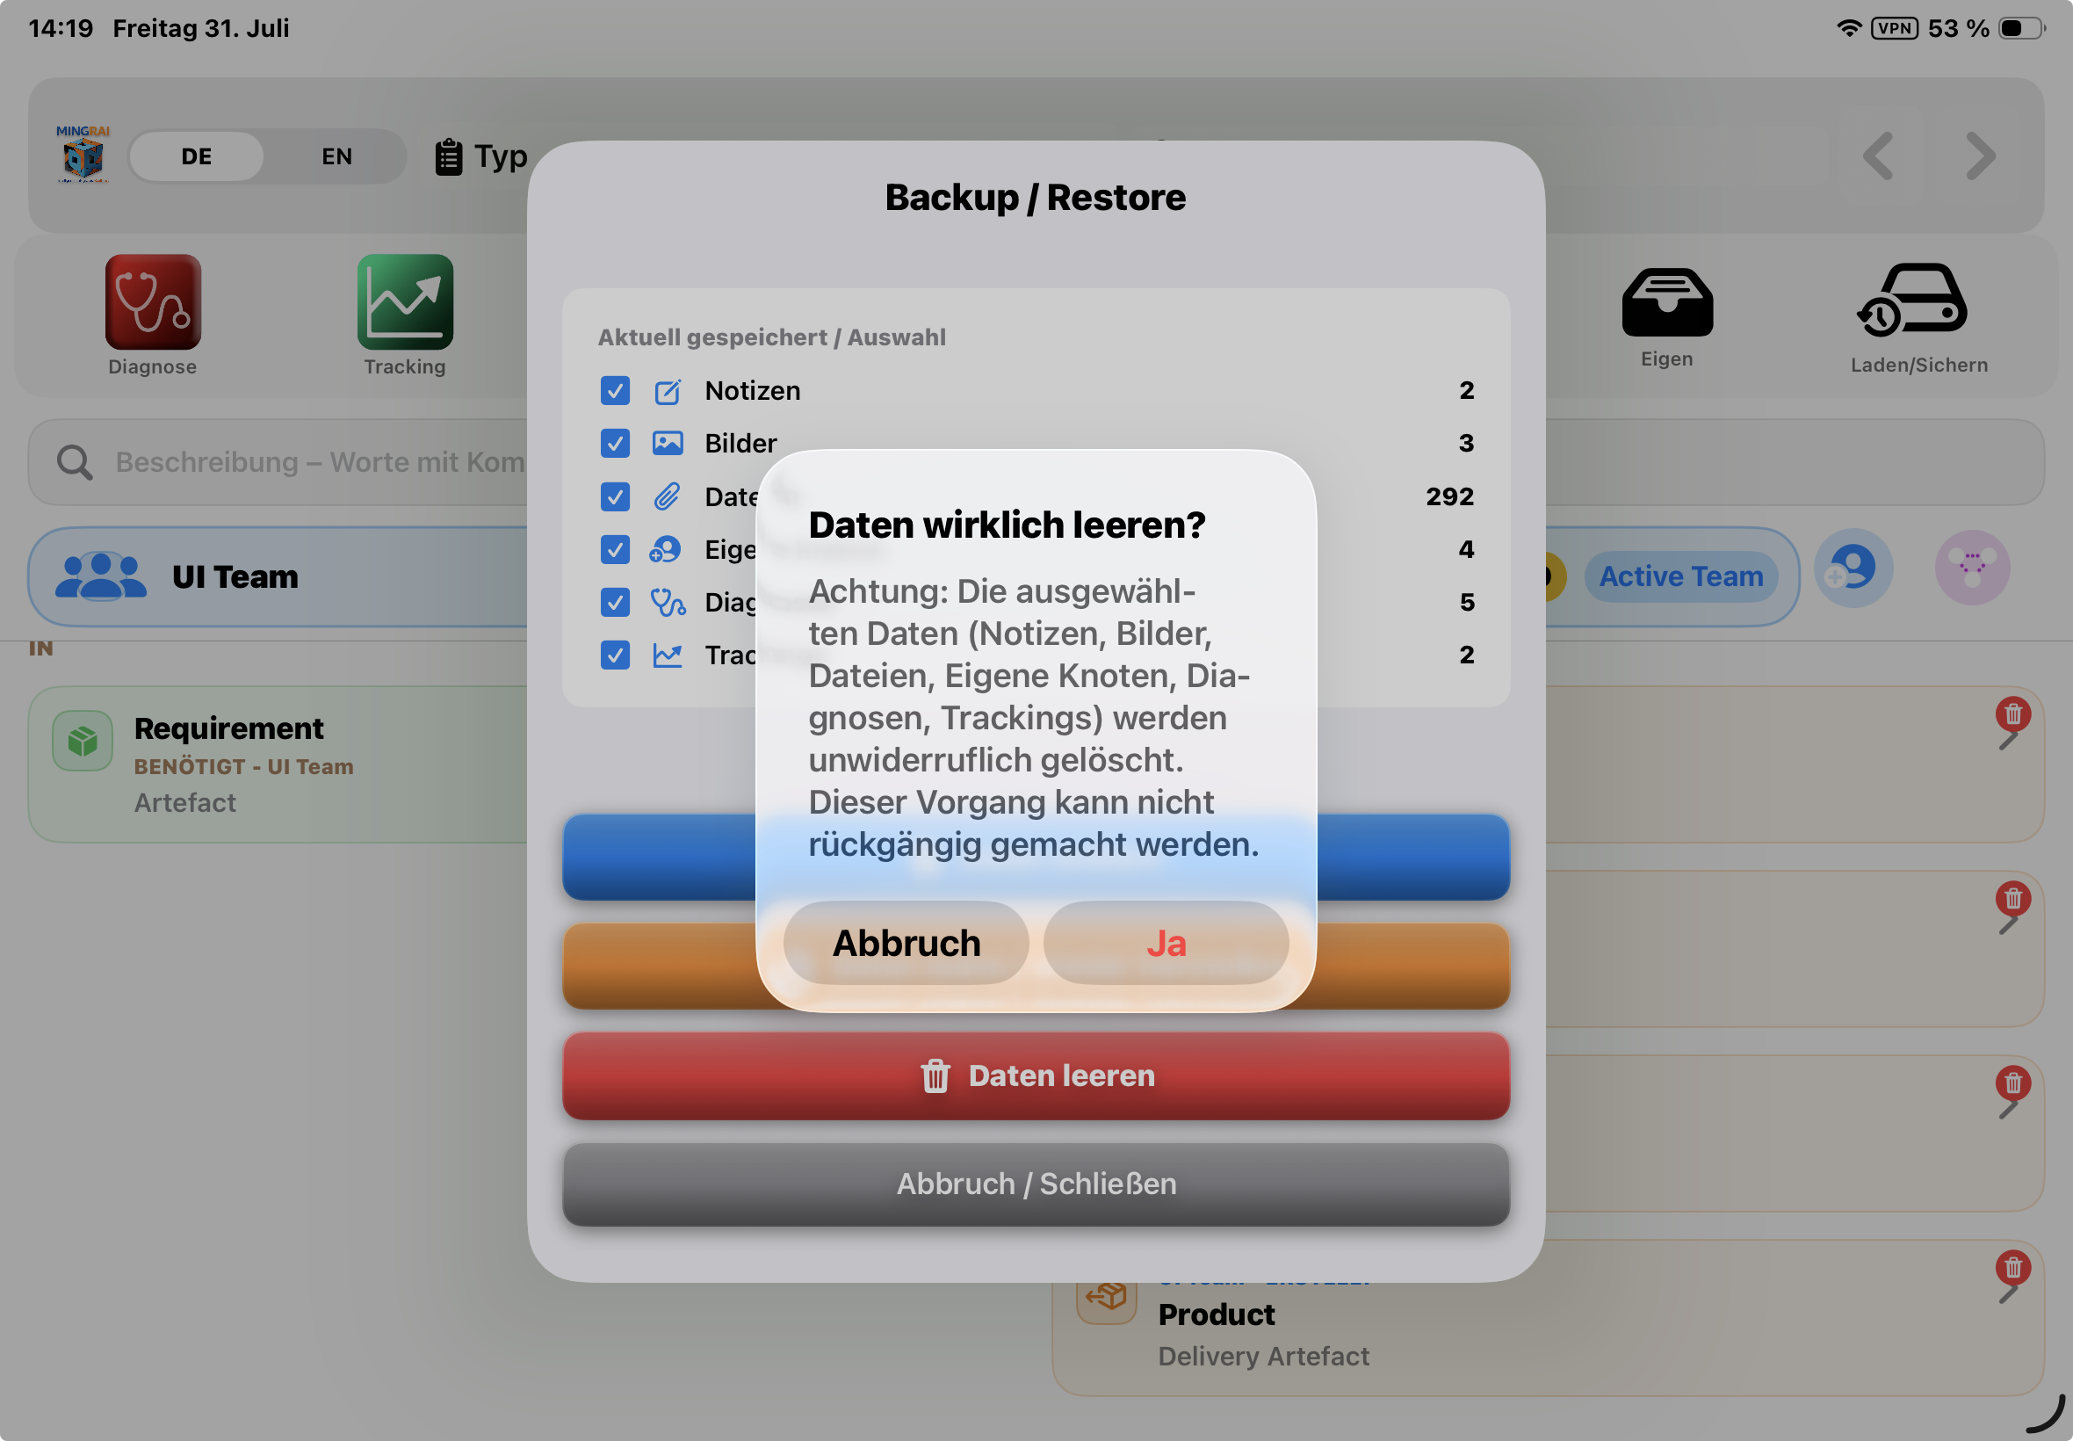Click the Daten wirklich leeren? heading
The height and width of the screenshot is (1441, 2073).
coord(1007,525)
